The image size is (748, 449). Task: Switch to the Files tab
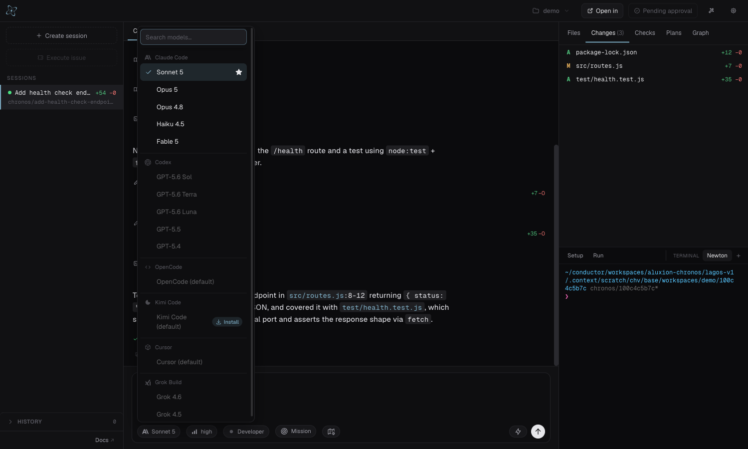pyautogui.click(x=574, y=33)
